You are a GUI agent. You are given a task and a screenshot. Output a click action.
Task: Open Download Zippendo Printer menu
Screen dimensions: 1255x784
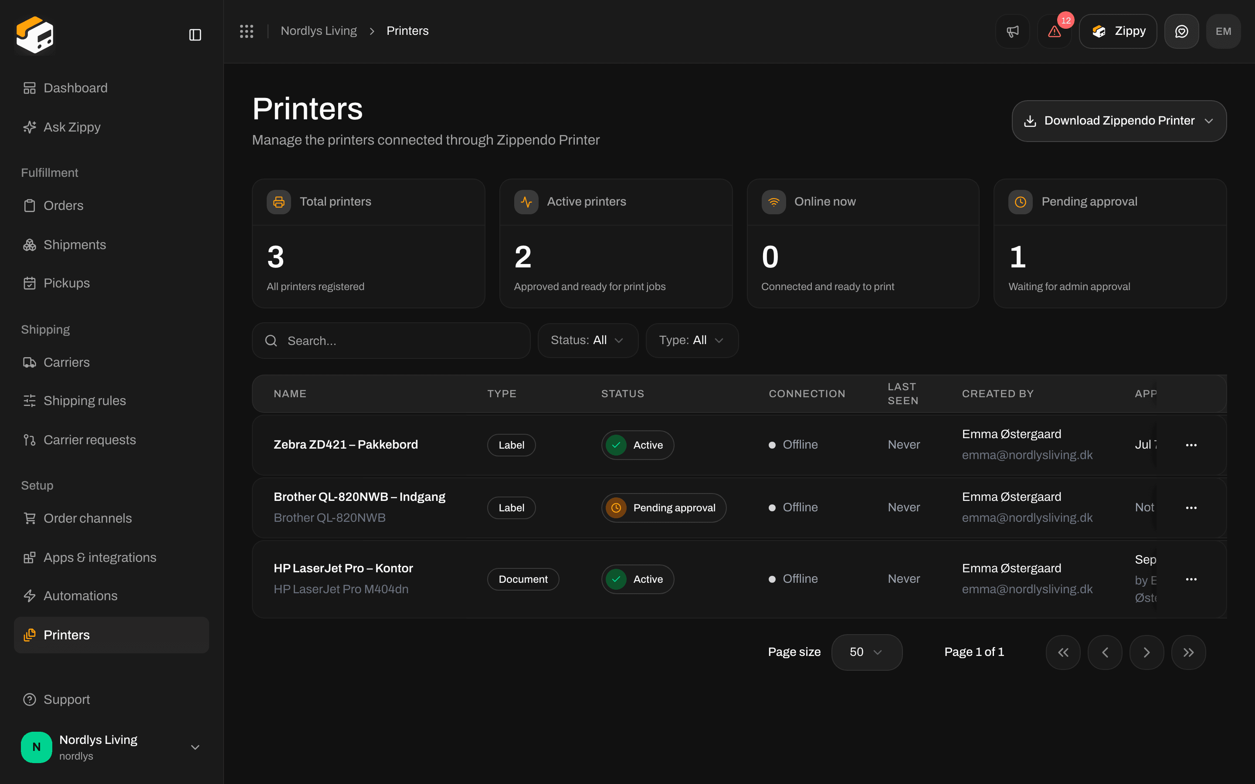click(x=1119, y=121)
